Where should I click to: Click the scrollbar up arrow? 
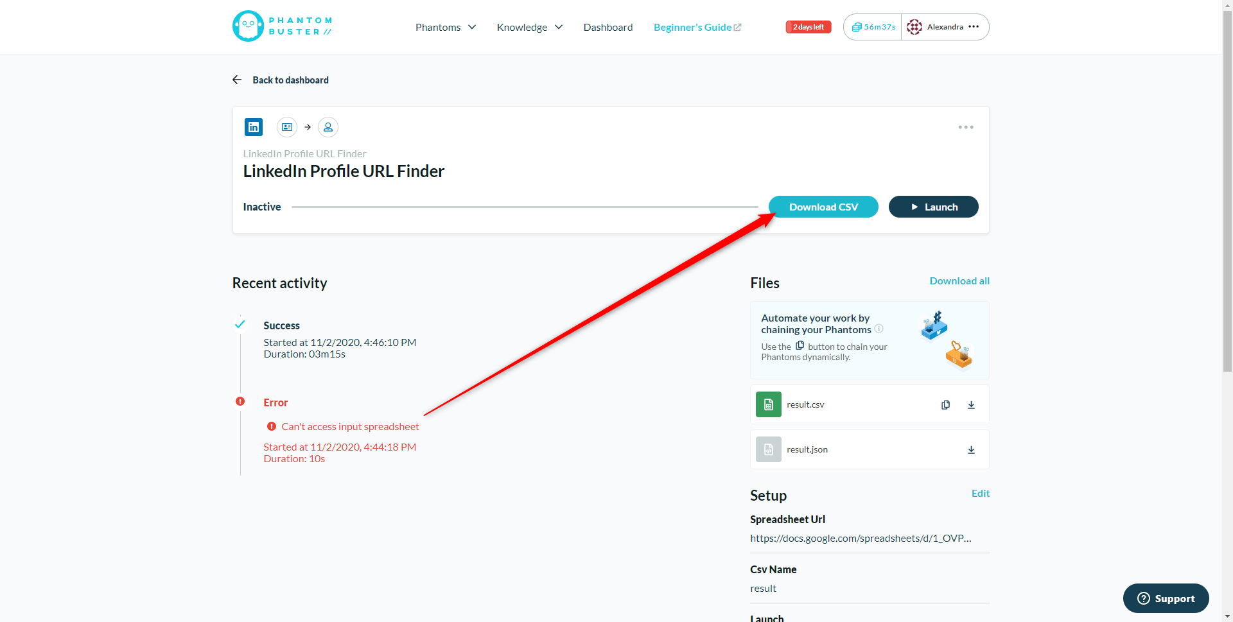click(x=1228, y=5)
